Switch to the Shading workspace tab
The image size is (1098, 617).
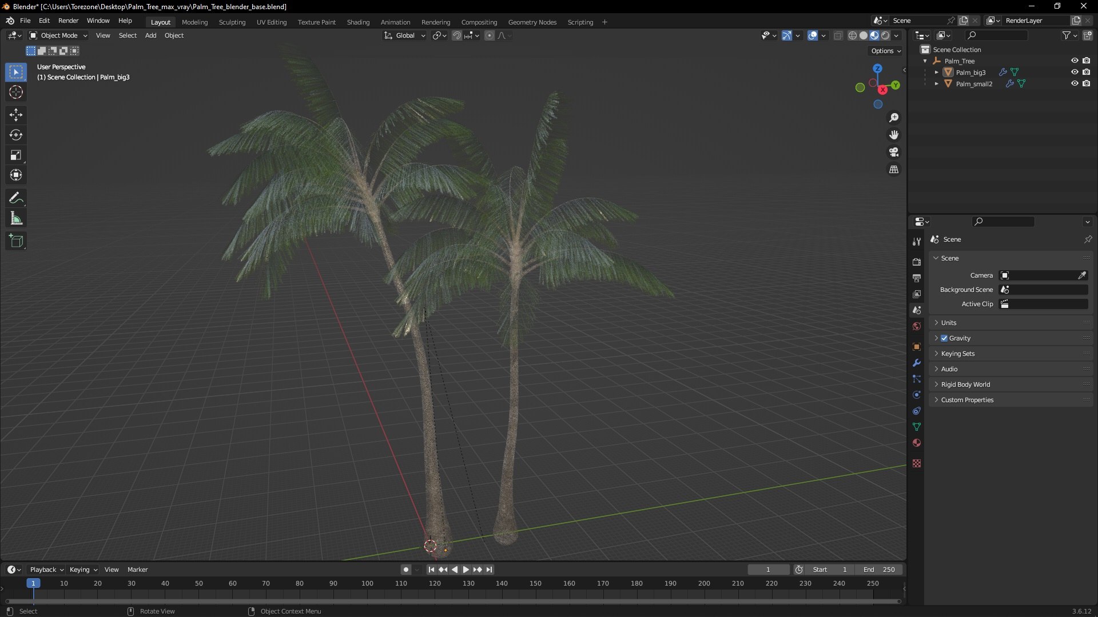tap(358, 22)
